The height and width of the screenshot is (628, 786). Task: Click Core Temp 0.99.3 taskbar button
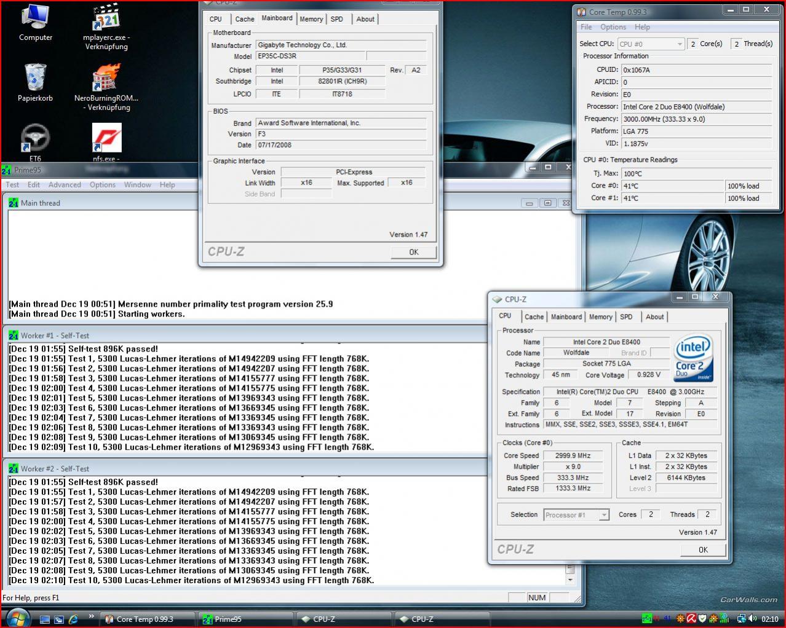coord(146,619)
